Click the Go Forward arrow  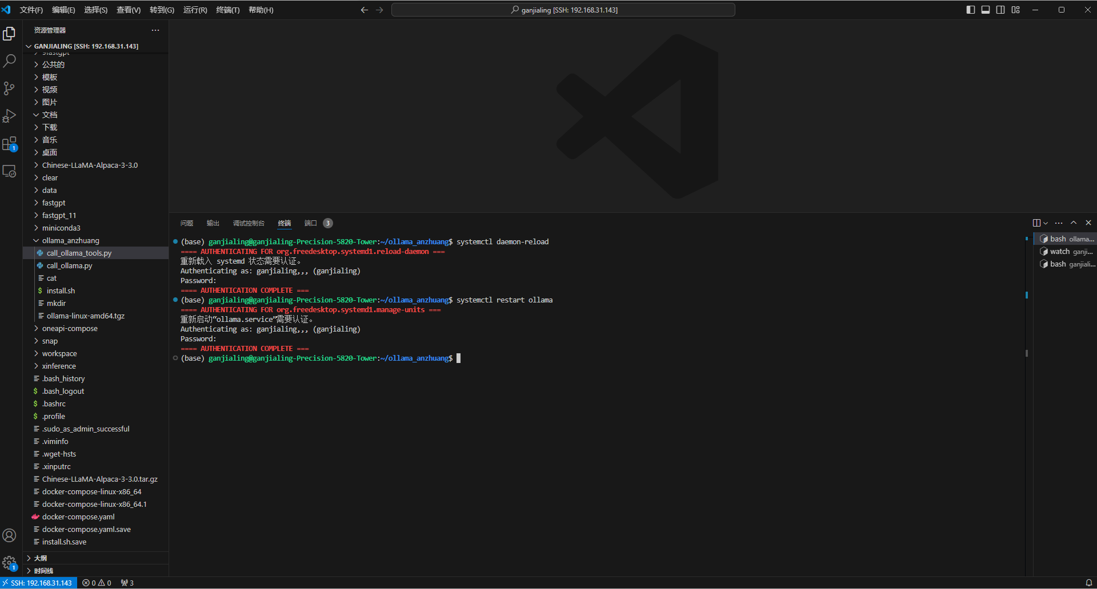tap(379, 10)
